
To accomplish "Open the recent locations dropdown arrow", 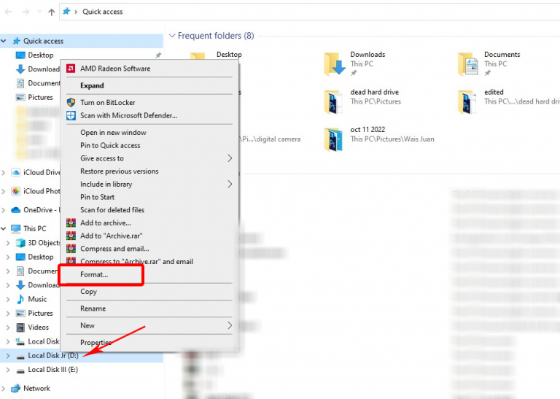I will (39, 12).
